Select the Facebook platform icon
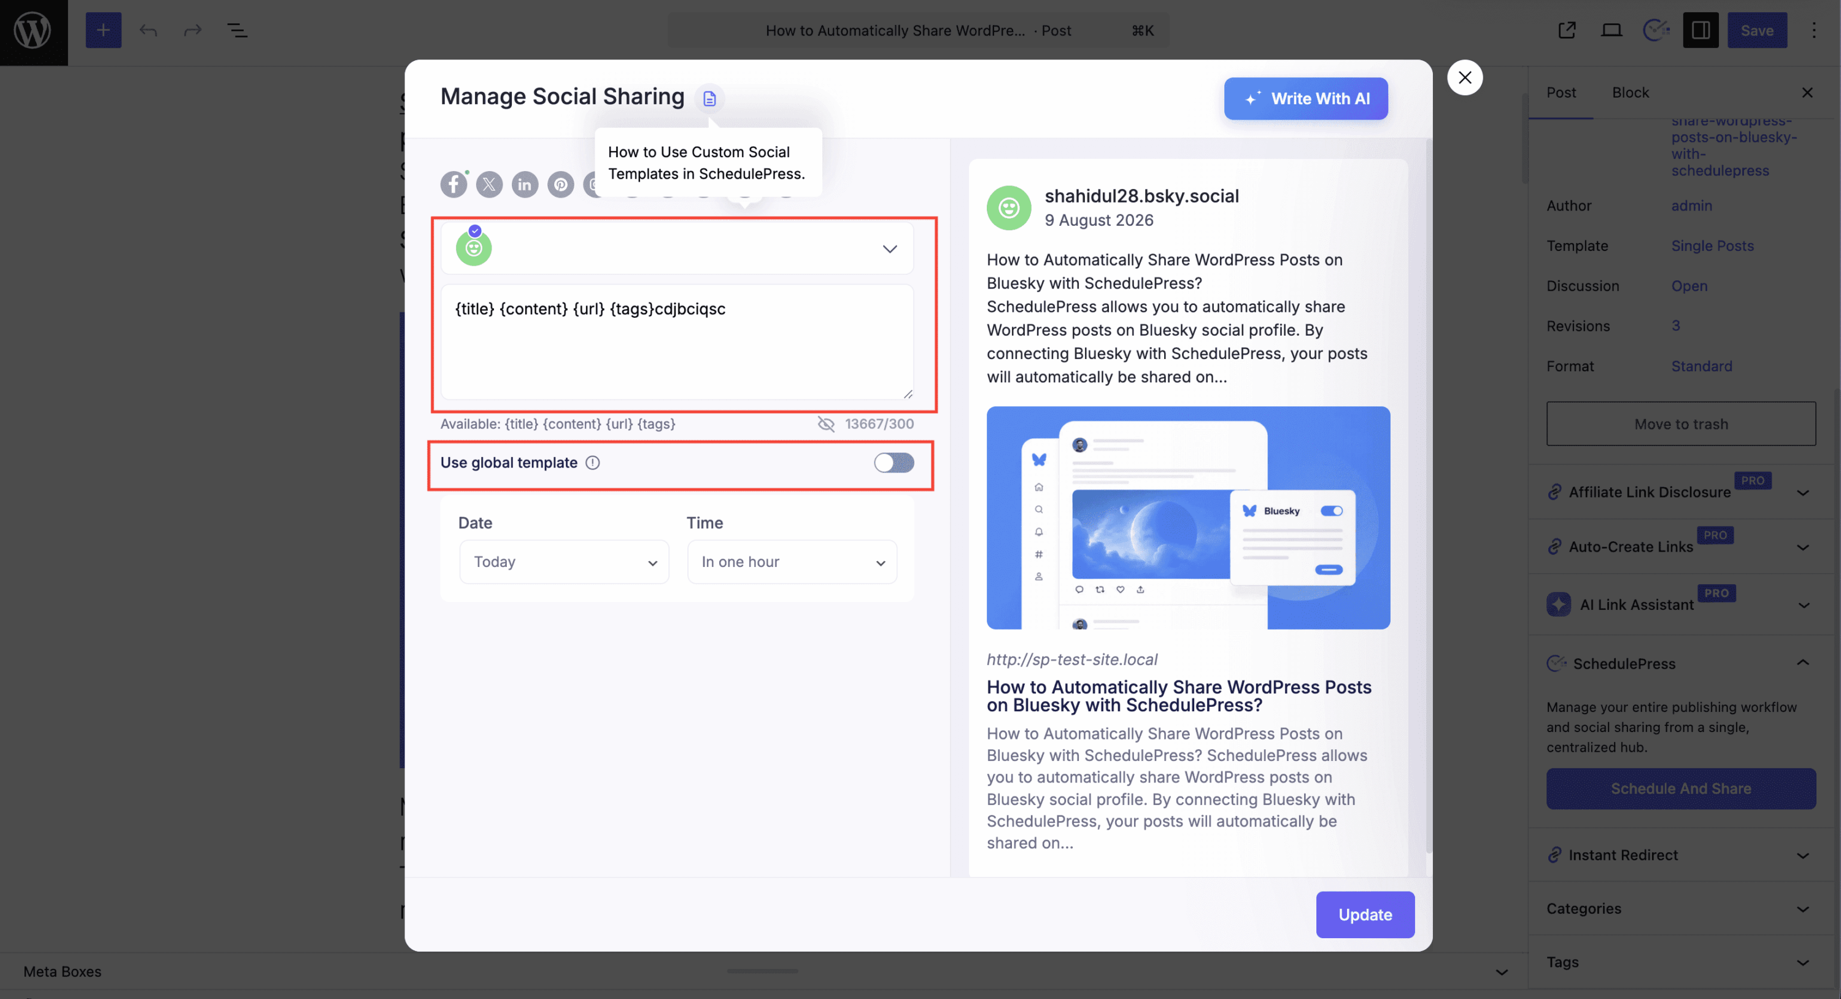Screen dimensions: 1841x999 (x=453, y=184)
